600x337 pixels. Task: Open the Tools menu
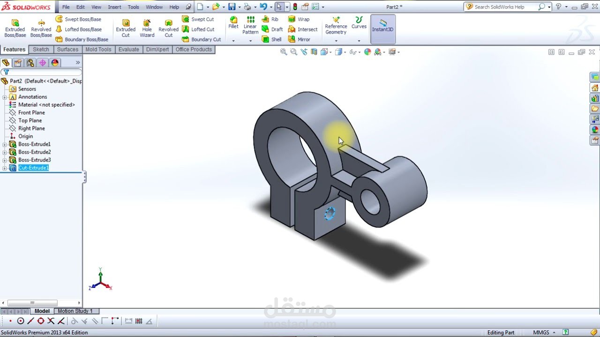pos(134,7)
